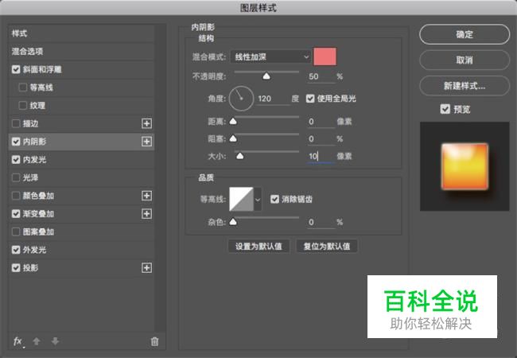Uncheck the 内发光 effect checkbox
Image resolution: width=517 pixels, height=358 pixels.
[16, 160]
